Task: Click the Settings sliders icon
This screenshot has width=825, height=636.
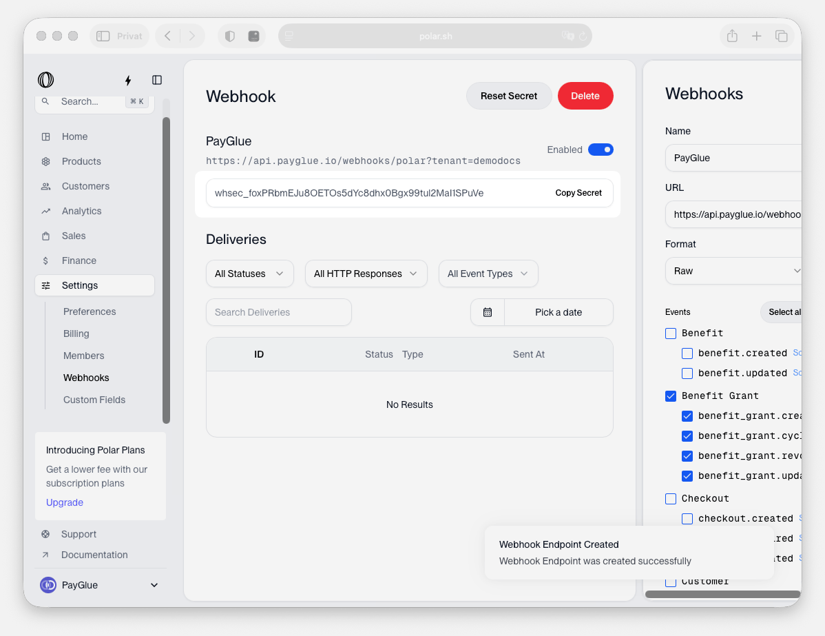Action: (x=45, y=285)
